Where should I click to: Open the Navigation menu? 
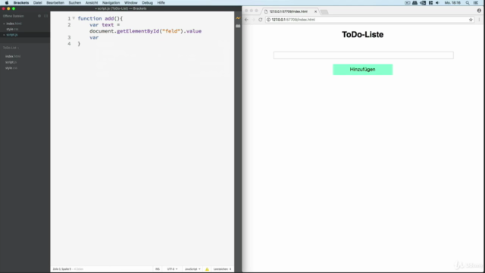(111, 3)
